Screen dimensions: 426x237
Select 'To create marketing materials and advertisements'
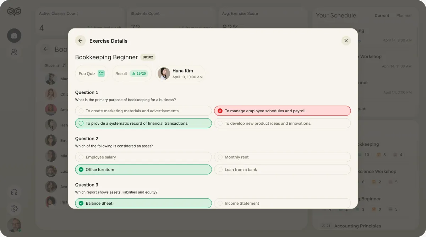point(143,111)
